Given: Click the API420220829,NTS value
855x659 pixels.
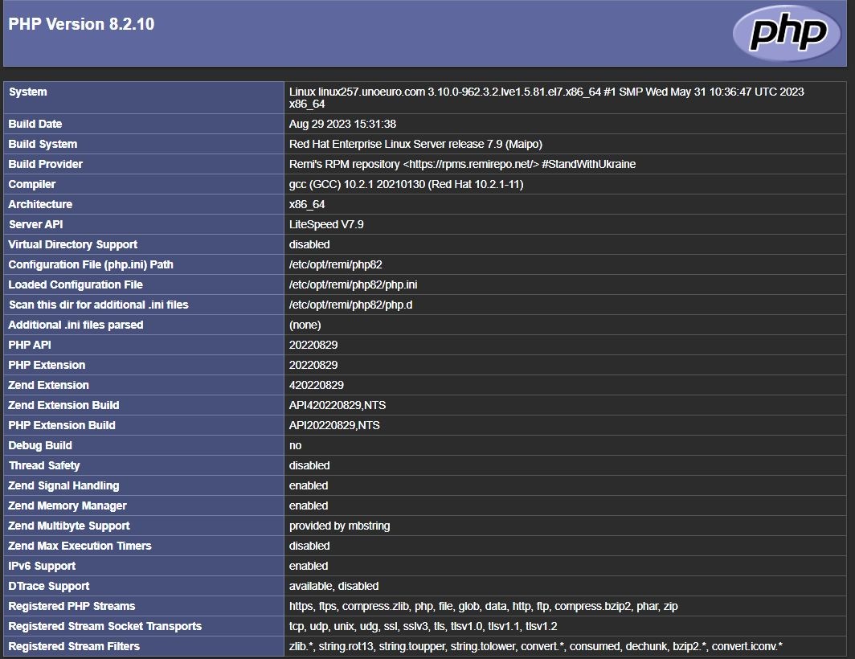Looking at the screenshot, I should coord(337,405).
